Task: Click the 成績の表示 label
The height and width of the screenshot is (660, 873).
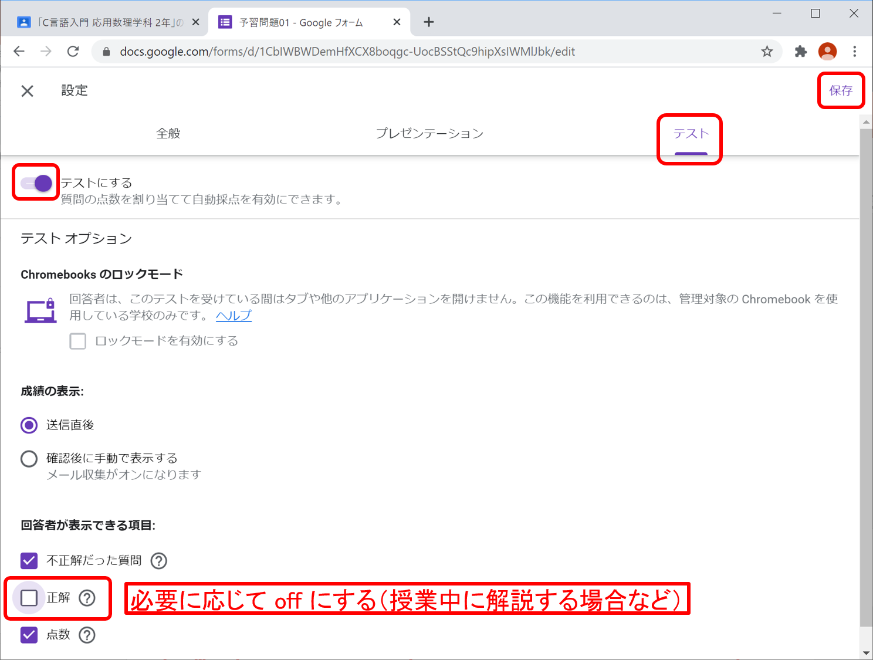Action: tap(52, 391)
